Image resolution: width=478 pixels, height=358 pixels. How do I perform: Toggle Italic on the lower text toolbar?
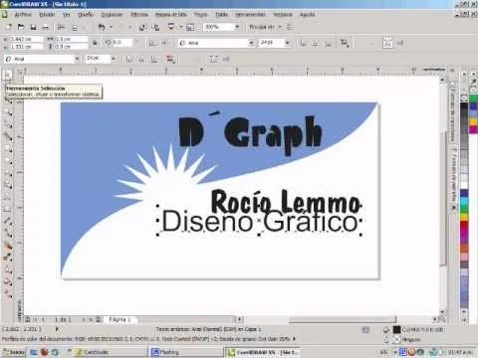[141, 59]
